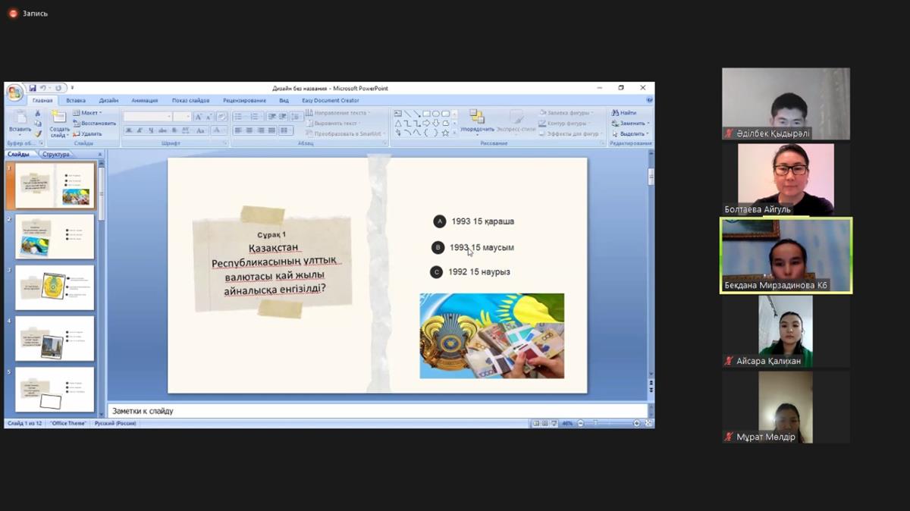Save the presentation from Quick Access toolbar

pos(33,88)
